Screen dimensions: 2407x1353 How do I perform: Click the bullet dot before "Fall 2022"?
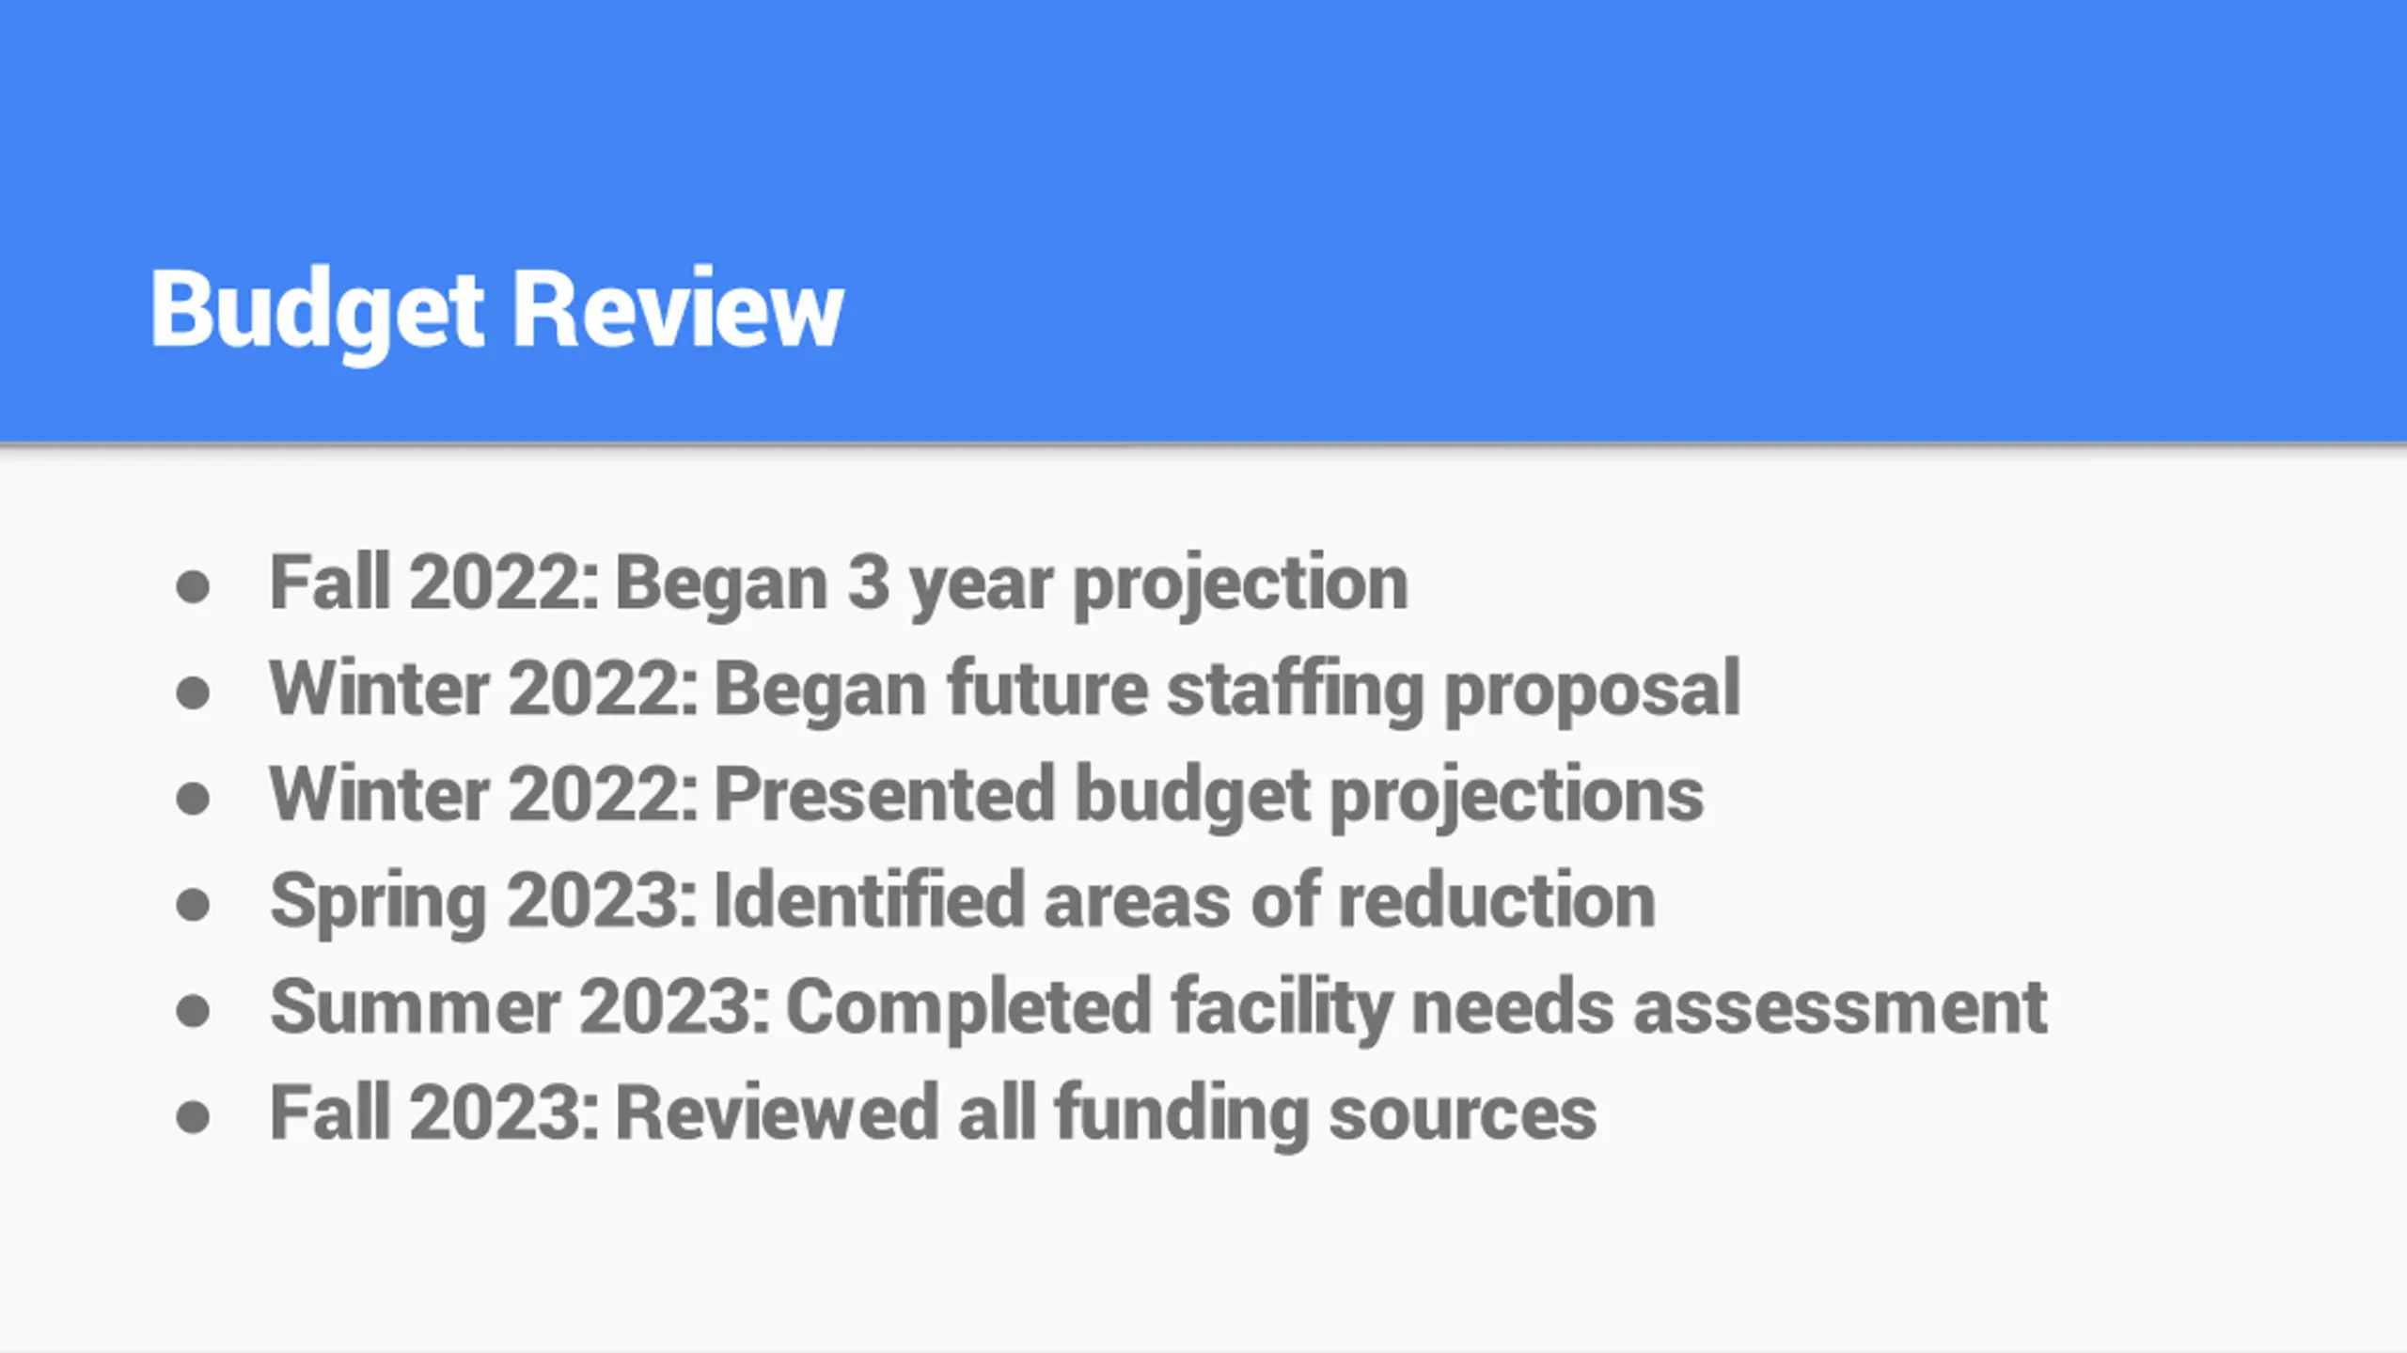(193, 587)
